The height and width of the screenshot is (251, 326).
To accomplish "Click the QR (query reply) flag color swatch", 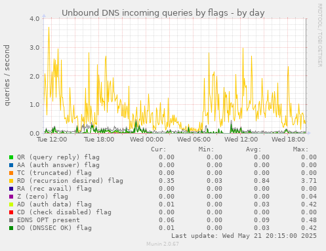I will click(11, 157).
